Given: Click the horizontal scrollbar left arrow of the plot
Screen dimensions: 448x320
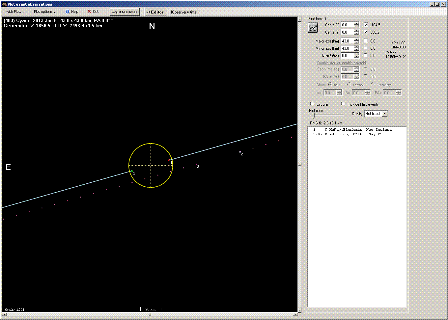Looking at the screenshot, I should 4,314.
